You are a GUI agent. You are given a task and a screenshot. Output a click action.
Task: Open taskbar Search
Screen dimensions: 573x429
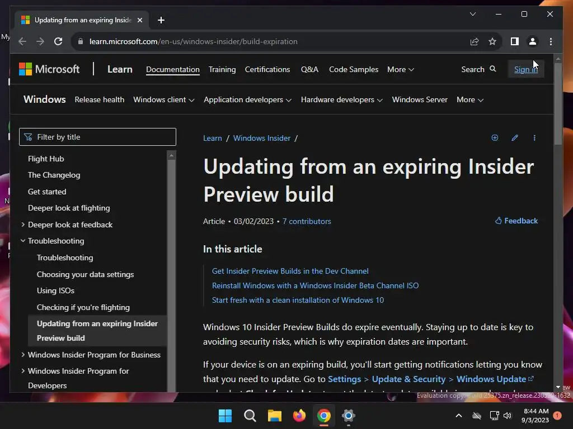coord(250,416)
